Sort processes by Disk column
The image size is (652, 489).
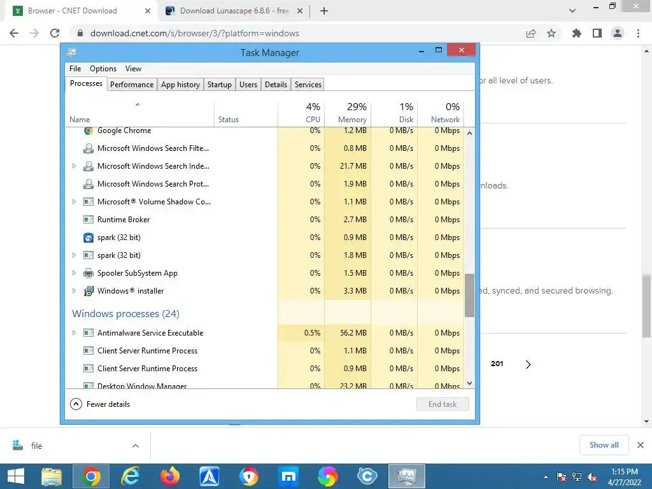click(394, 113)
